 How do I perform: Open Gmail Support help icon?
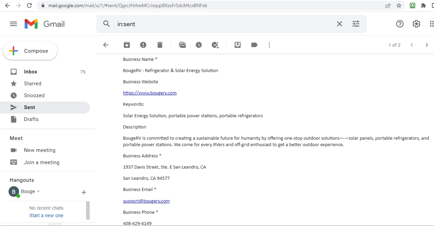(400, 24)
